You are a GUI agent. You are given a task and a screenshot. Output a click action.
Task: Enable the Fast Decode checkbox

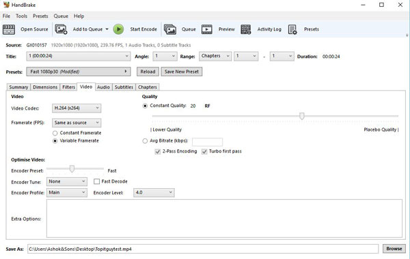coord(97,181)
